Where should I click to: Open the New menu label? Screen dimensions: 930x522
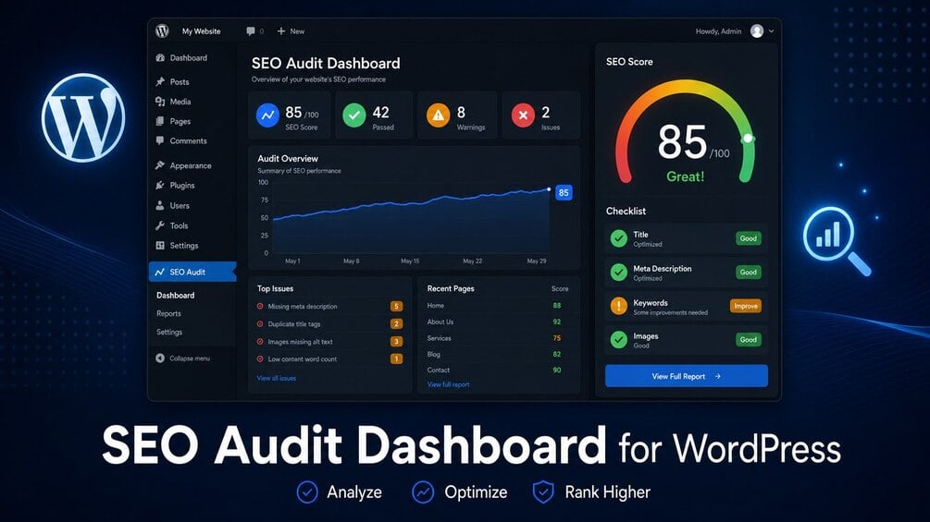297,31
